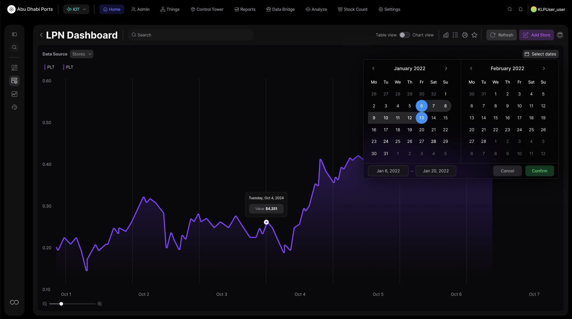Open the Settings menu
Screen dimensions: 572x319
coord(389,9)
